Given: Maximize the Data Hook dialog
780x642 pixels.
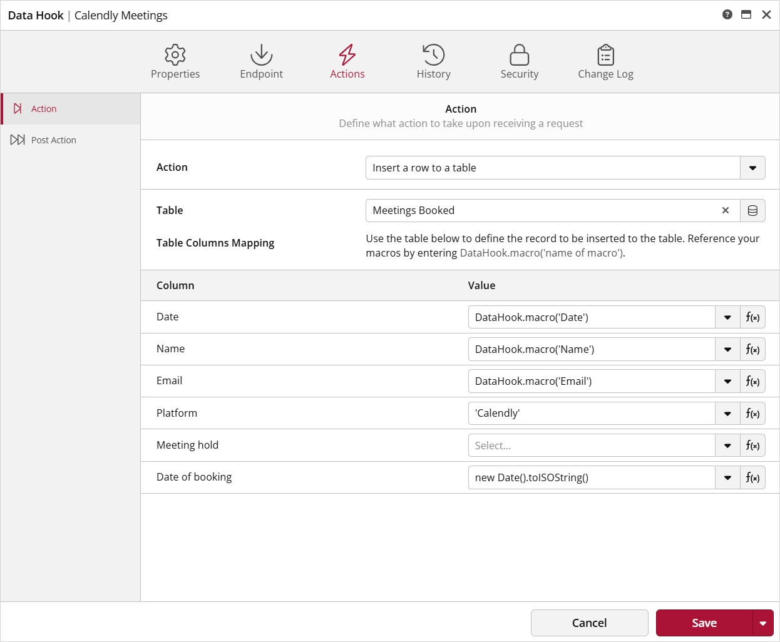Looking at the screenshot, I should coord(746,14).
